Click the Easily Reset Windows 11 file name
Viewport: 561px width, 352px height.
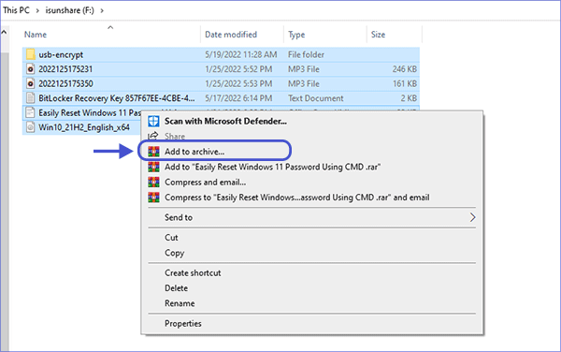pyautogui.click(x=90, y=112)
